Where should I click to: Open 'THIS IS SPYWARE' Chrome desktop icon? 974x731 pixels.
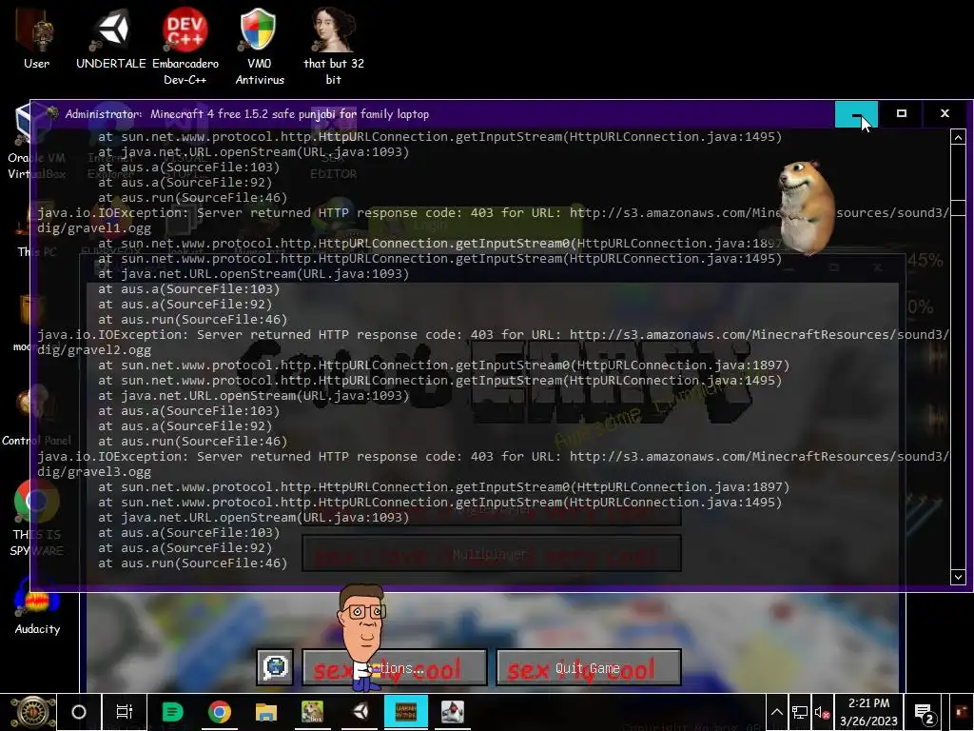[37, 517]
